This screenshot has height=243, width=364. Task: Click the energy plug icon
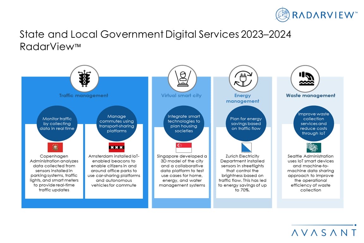[242, 78]
